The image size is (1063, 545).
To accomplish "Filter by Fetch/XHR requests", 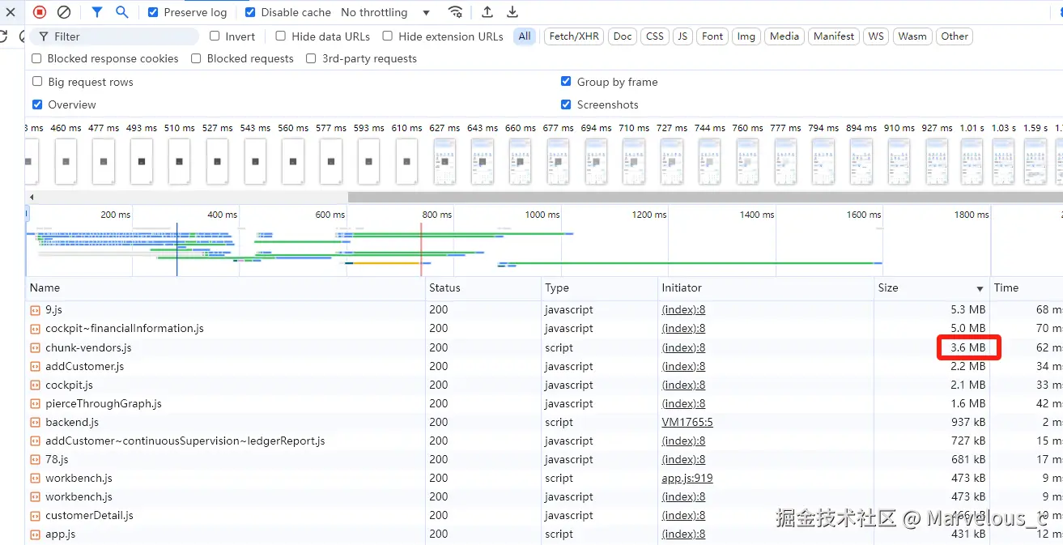I will [574, 36].
